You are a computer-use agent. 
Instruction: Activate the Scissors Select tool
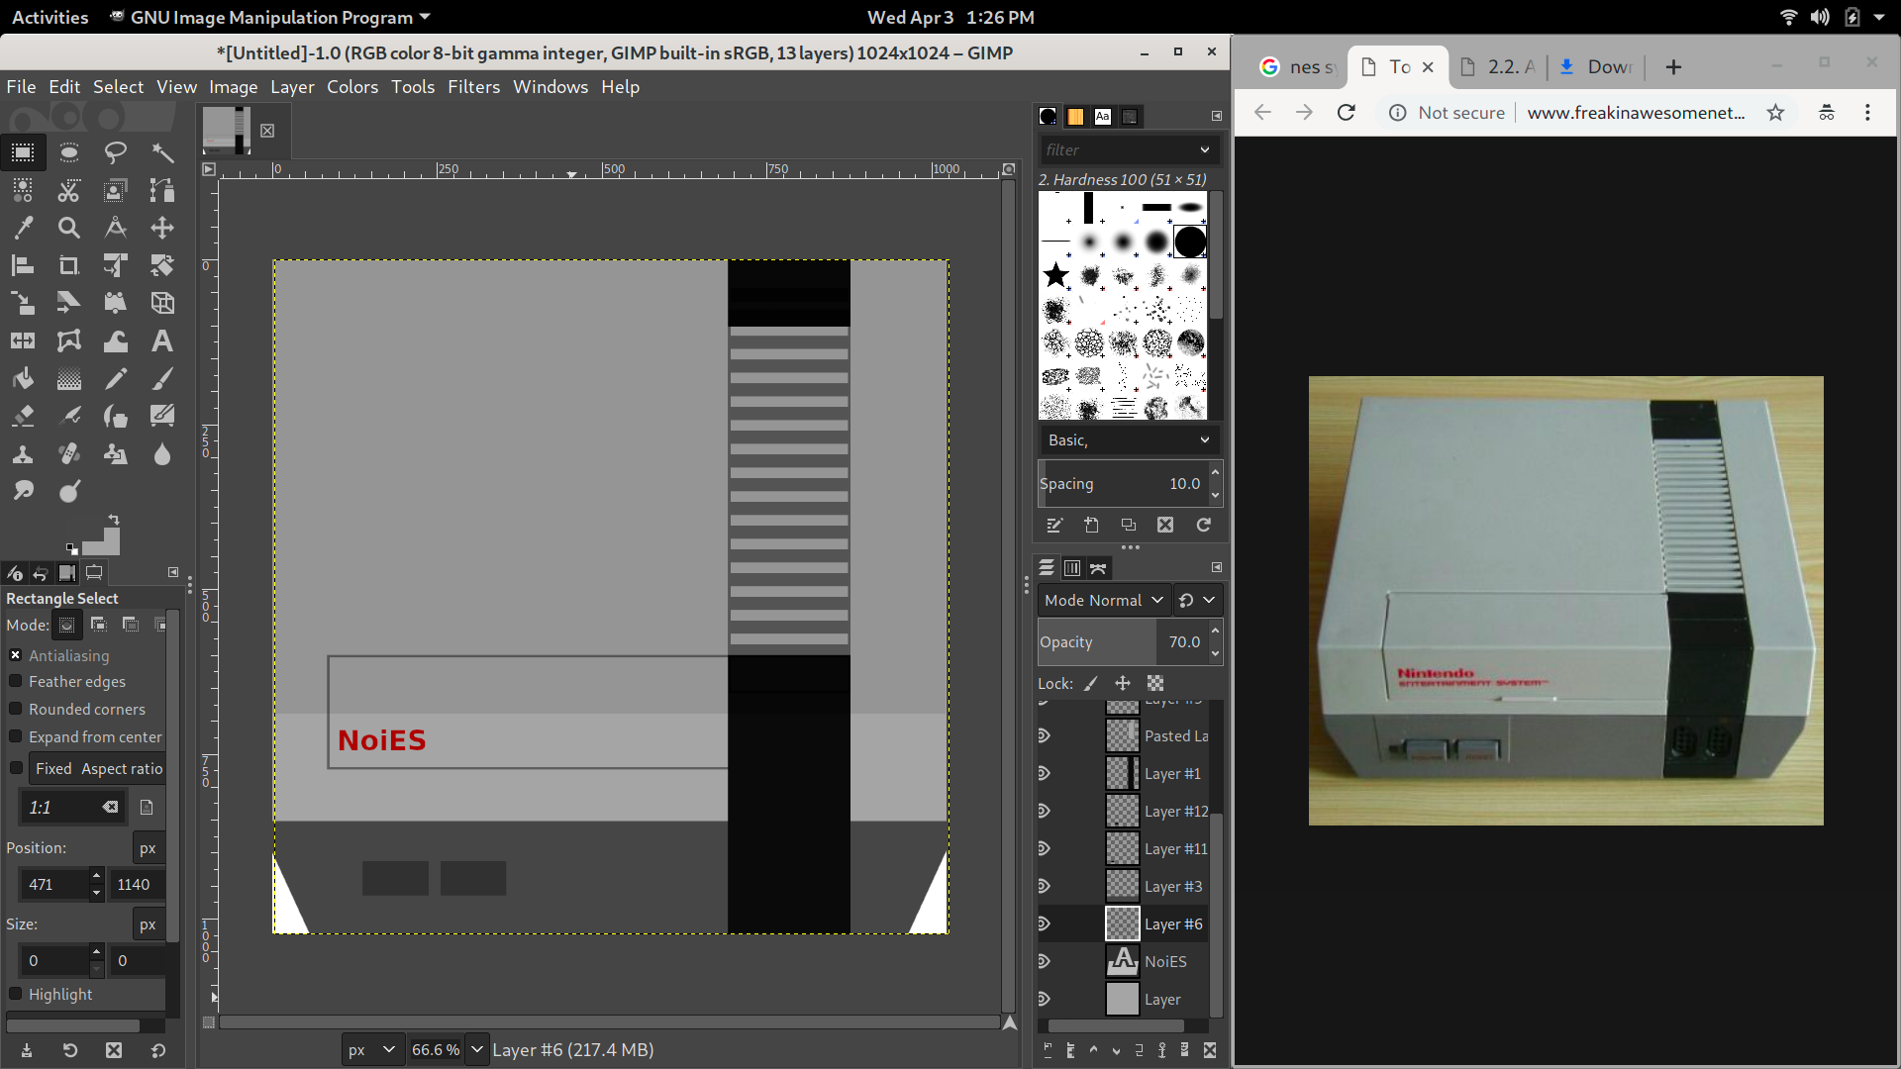coord(69,190)
